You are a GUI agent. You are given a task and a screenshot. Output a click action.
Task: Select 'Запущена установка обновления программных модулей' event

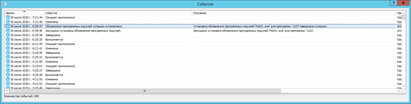(x=83, y=31)
